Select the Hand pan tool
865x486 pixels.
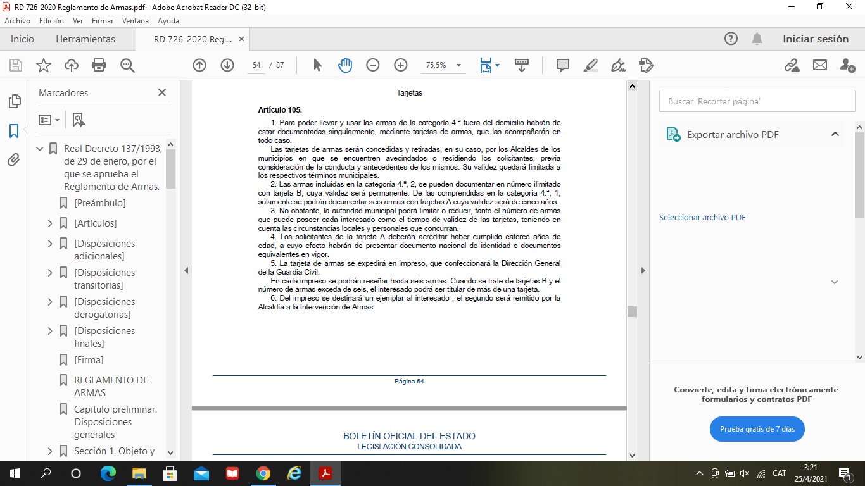pyautogui.click(x=345, y=65)
